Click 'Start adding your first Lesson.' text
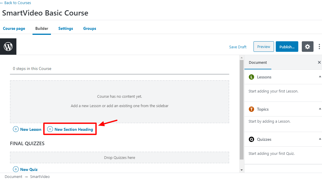The image size is (322, 180). pyautogui.click(x=273, y=91)
